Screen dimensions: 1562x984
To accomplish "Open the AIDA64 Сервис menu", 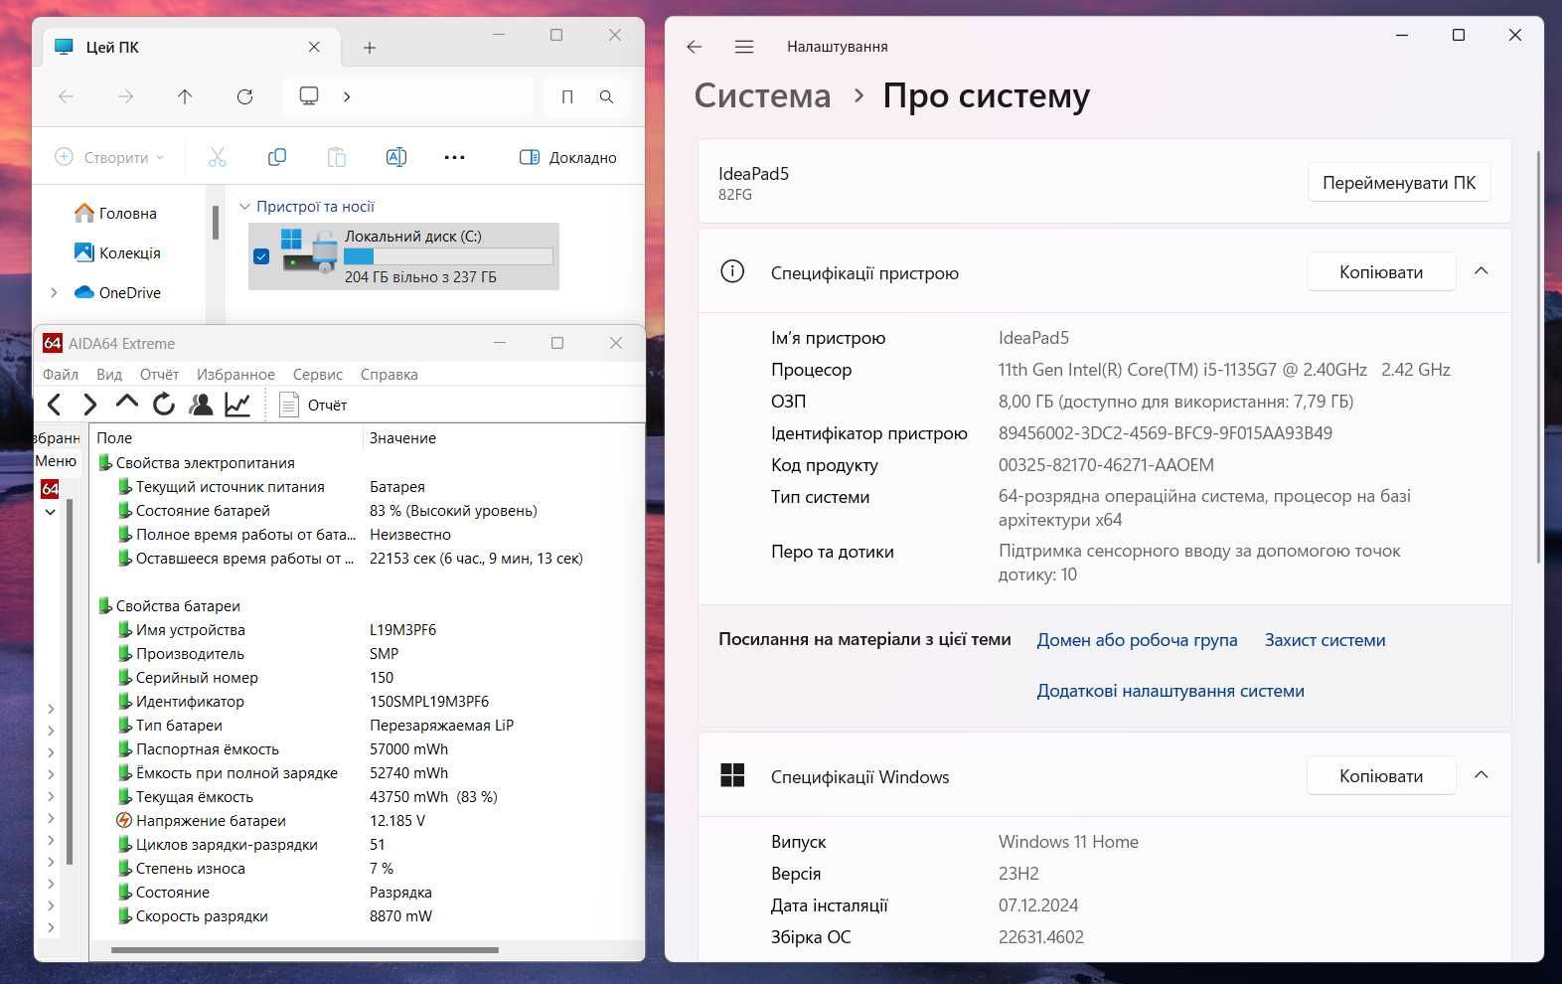I will (318, 375).
